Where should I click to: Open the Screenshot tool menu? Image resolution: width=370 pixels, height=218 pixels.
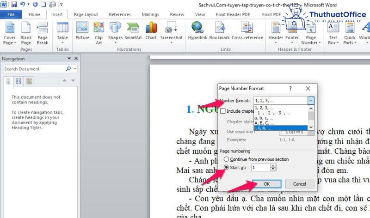pyautogui.click(x=171, y=32)
